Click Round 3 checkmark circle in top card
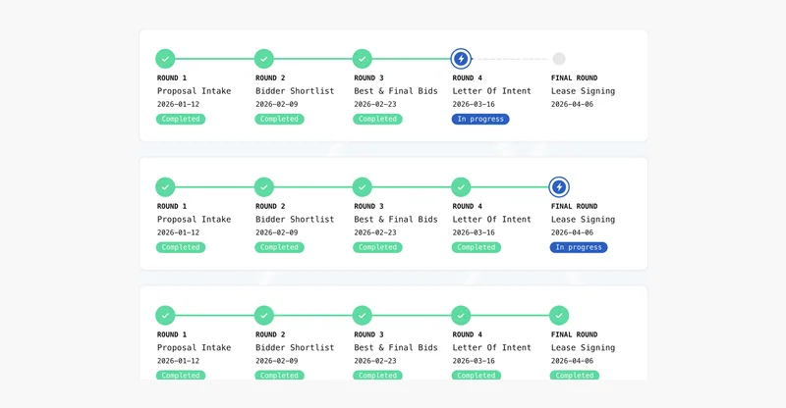Screen dimensions: 786x408 click(363, 59)
